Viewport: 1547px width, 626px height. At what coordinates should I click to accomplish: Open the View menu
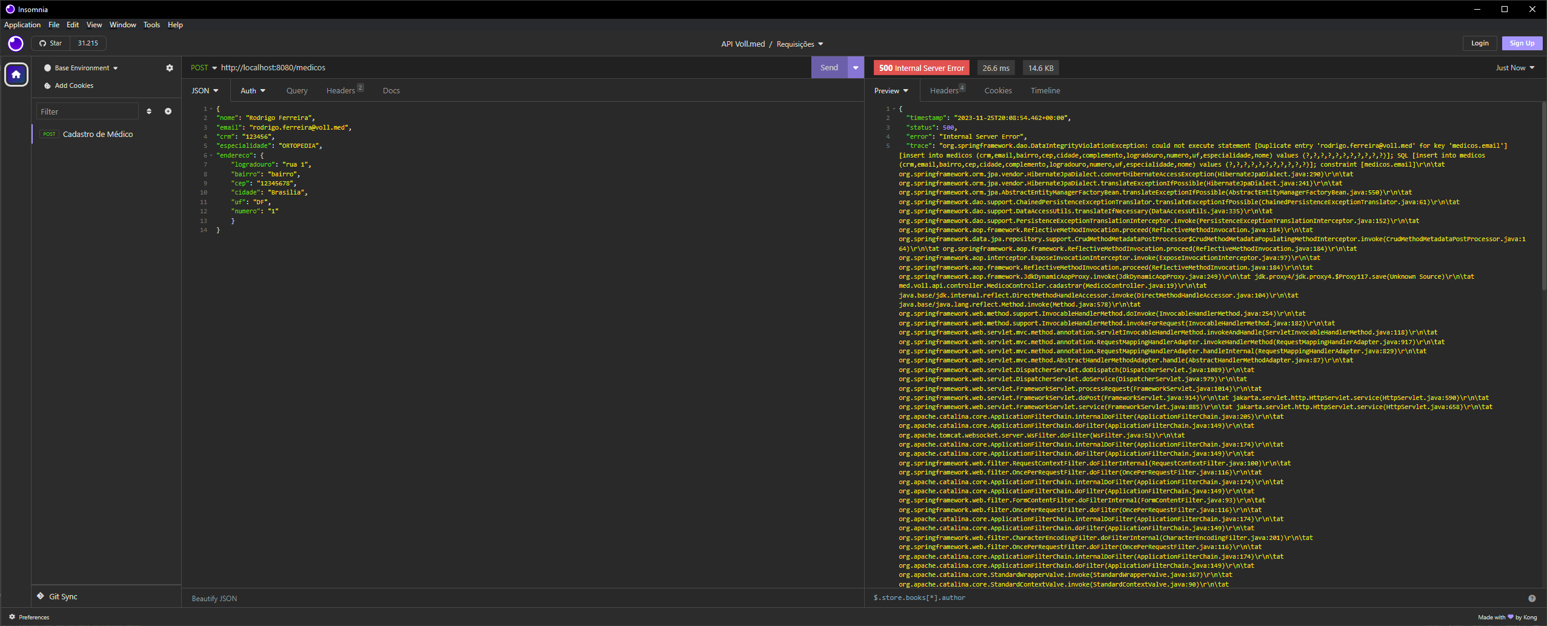[94, 25]
